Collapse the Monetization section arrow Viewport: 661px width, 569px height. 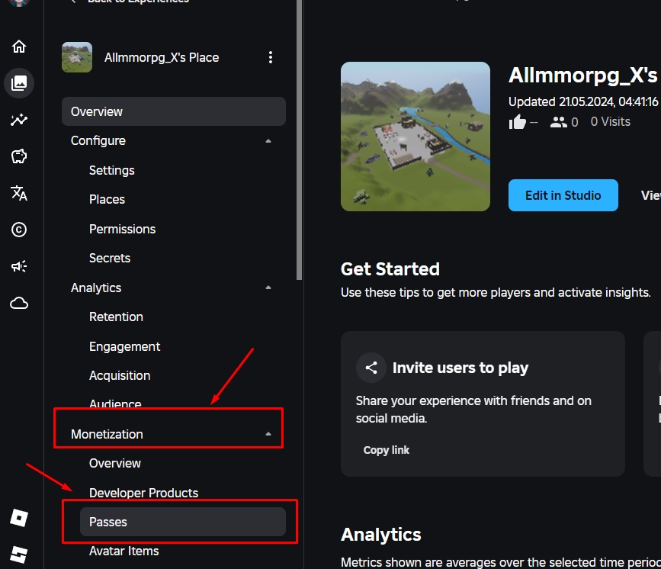268,434
